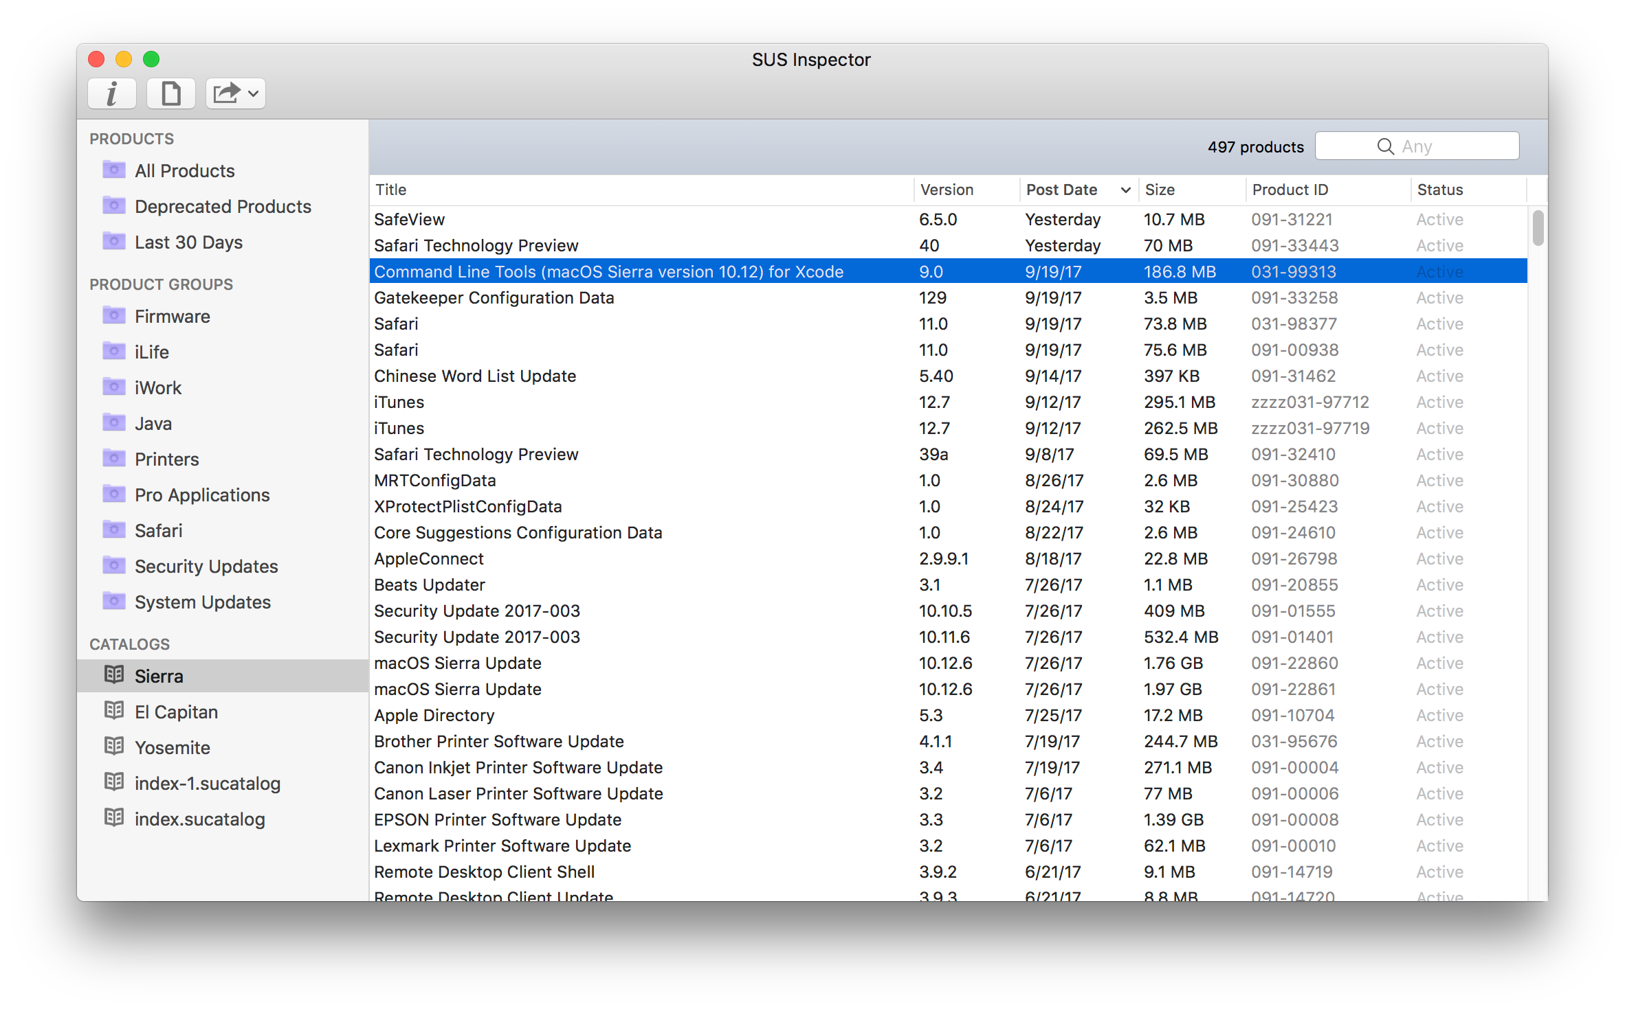Click the Yosemite catalog book icon

(x=114, y=746)
